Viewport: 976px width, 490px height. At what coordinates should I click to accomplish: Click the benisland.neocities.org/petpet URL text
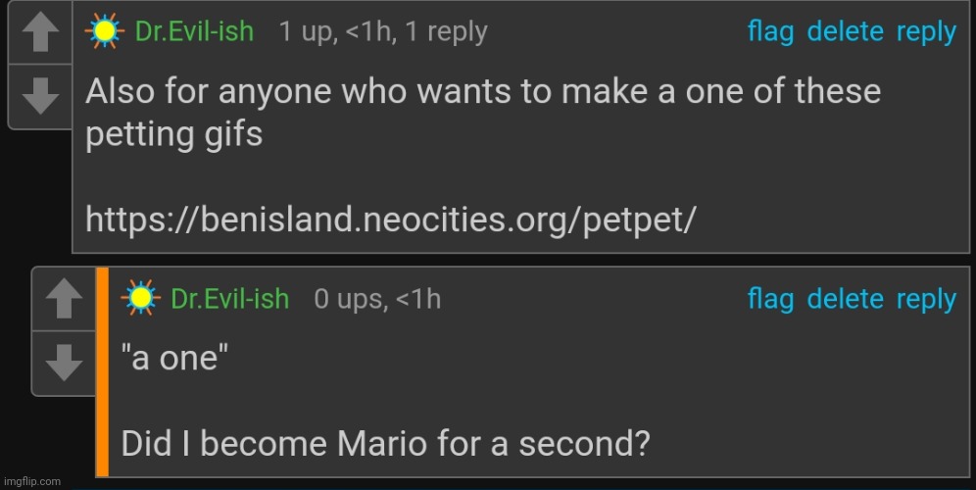click(x=391, y=220)
